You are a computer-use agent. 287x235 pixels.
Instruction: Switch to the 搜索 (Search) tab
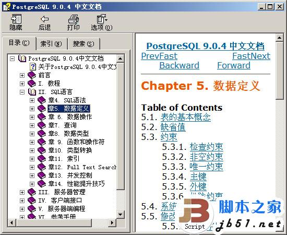83,44
